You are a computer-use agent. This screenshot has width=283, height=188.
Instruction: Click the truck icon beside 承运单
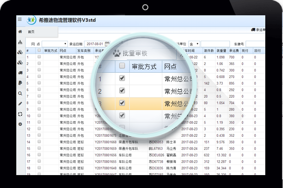[253, 30]
